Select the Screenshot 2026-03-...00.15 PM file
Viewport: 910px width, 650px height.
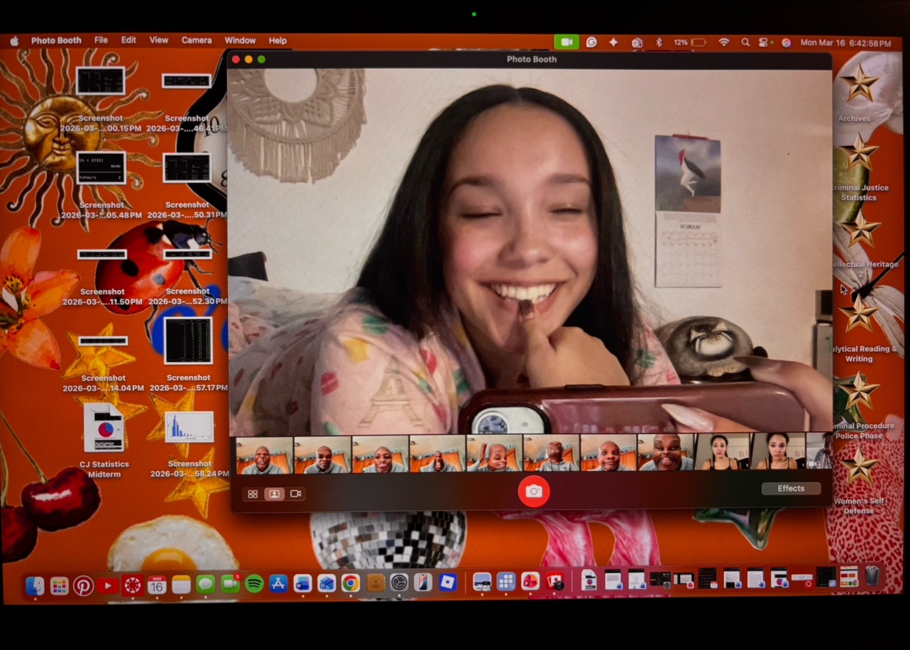point(101,99)
